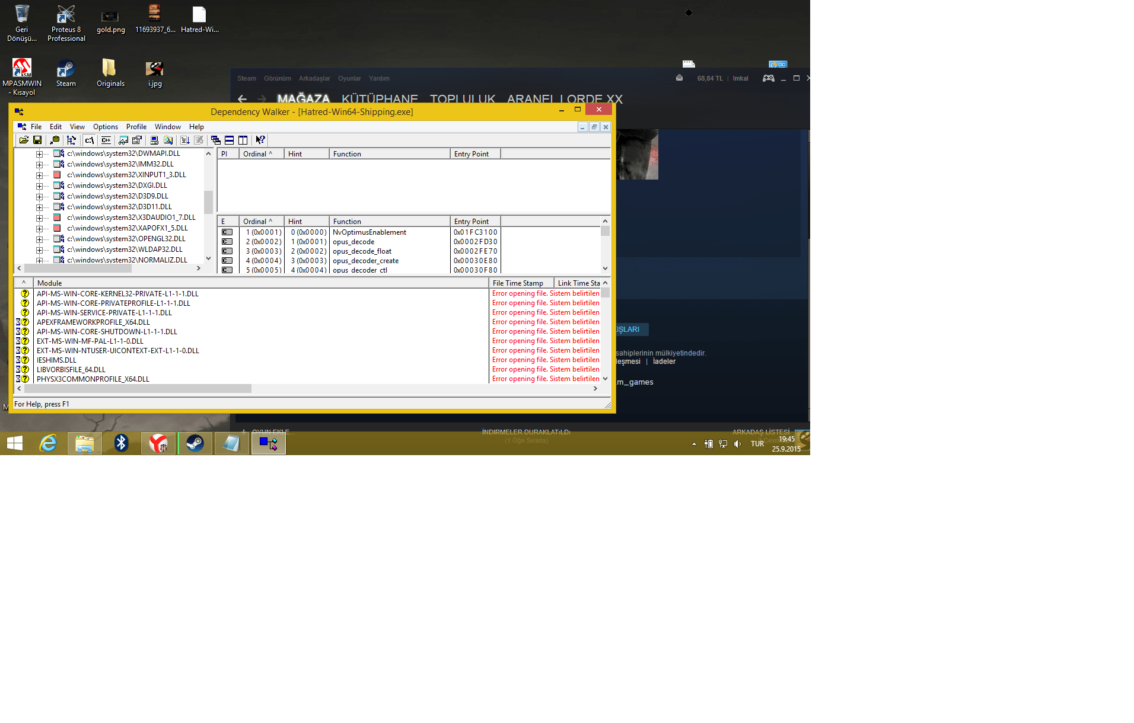
Task: Open TOPLULUK tab in Steam window
Action: [x=463, y=99]
